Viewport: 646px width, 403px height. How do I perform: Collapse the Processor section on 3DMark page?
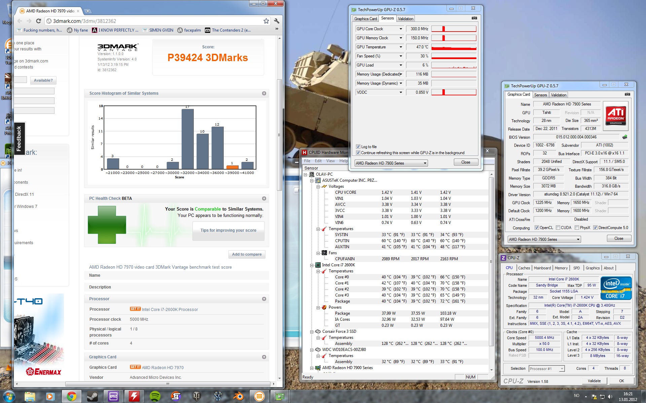tap(264, 299)
